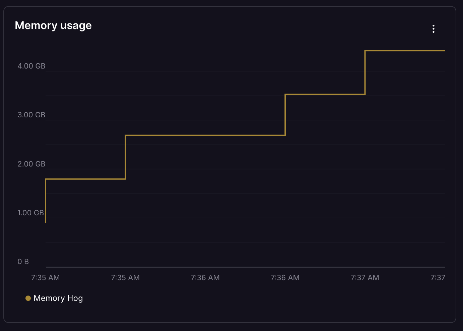Click the 1.00 GB axis label
463x331 pixels.
coord(31,213)
